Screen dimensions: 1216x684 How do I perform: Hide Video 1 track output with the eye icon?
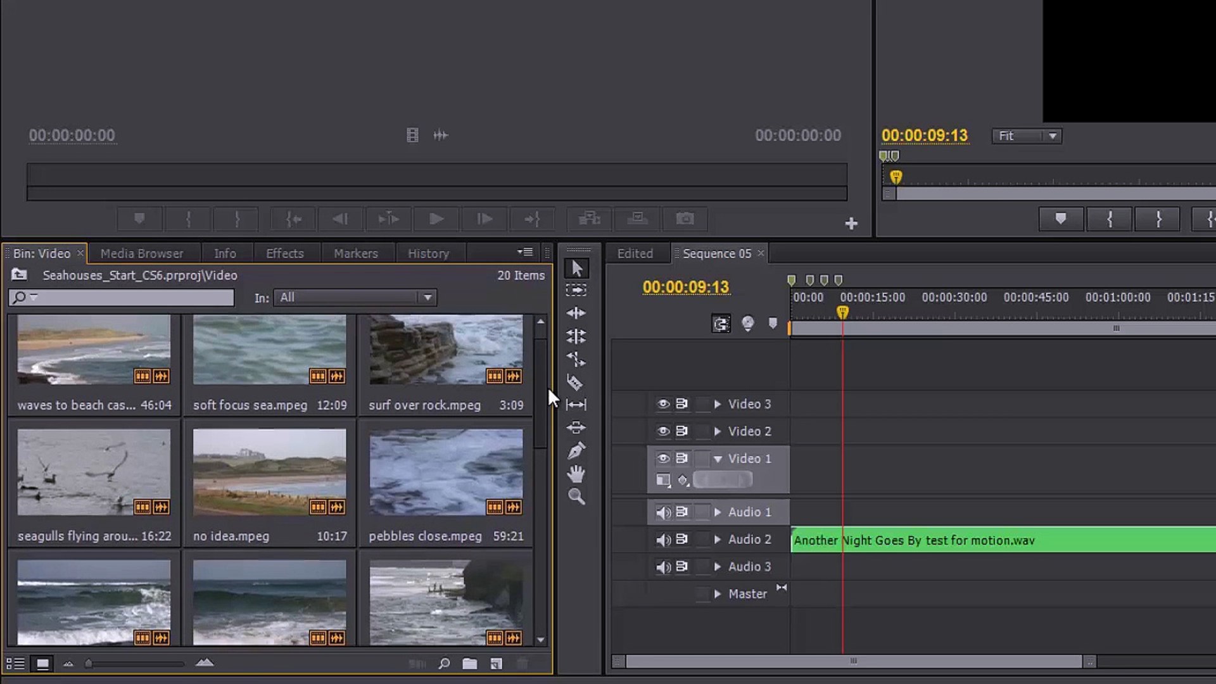[662, 459]
